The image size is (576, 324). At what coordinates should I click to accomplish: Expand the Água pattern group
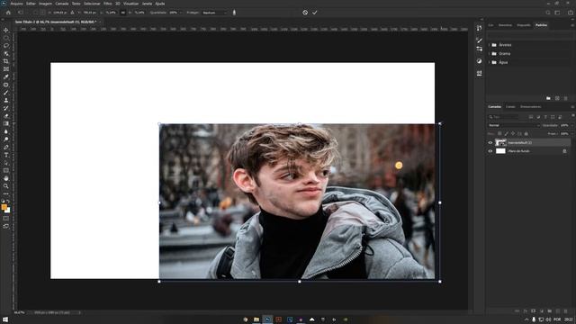click(490, 62)
